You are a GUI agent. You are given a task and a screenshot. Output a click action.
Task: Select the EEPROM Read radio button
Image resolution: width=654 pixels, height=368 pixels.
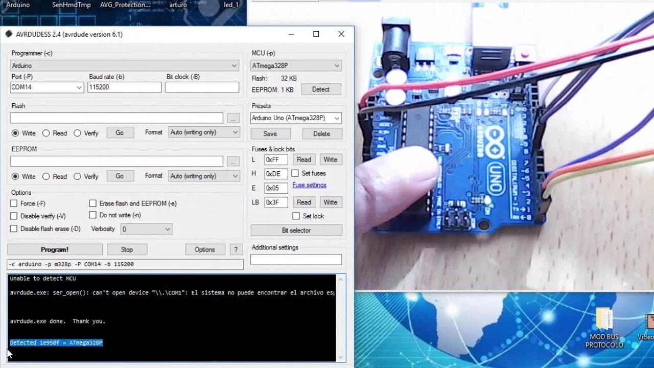(46, 176)
